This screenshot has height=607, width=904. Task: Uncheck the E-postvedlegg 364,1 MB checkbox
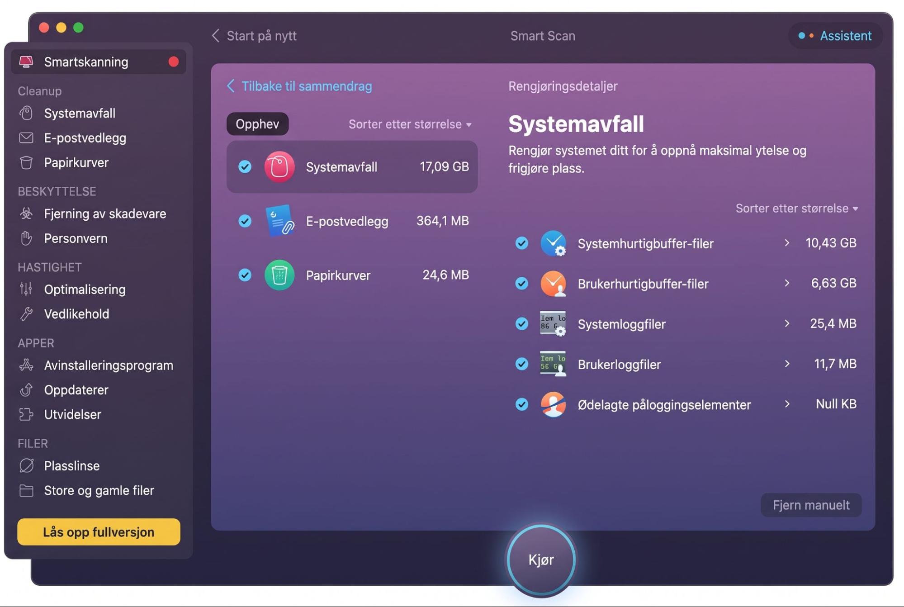(245, 221)
